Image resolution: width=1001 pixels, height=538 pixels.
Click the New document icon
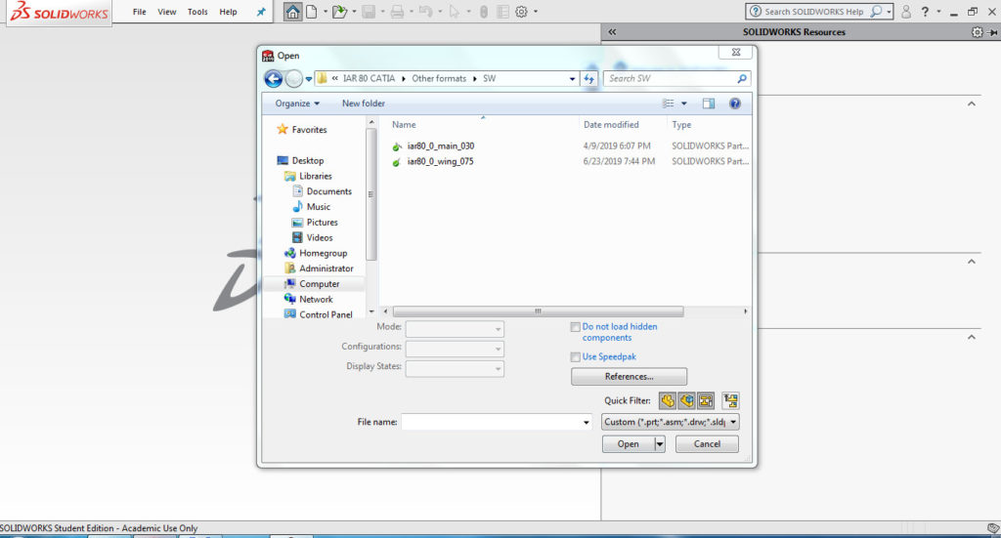point(312,12)
